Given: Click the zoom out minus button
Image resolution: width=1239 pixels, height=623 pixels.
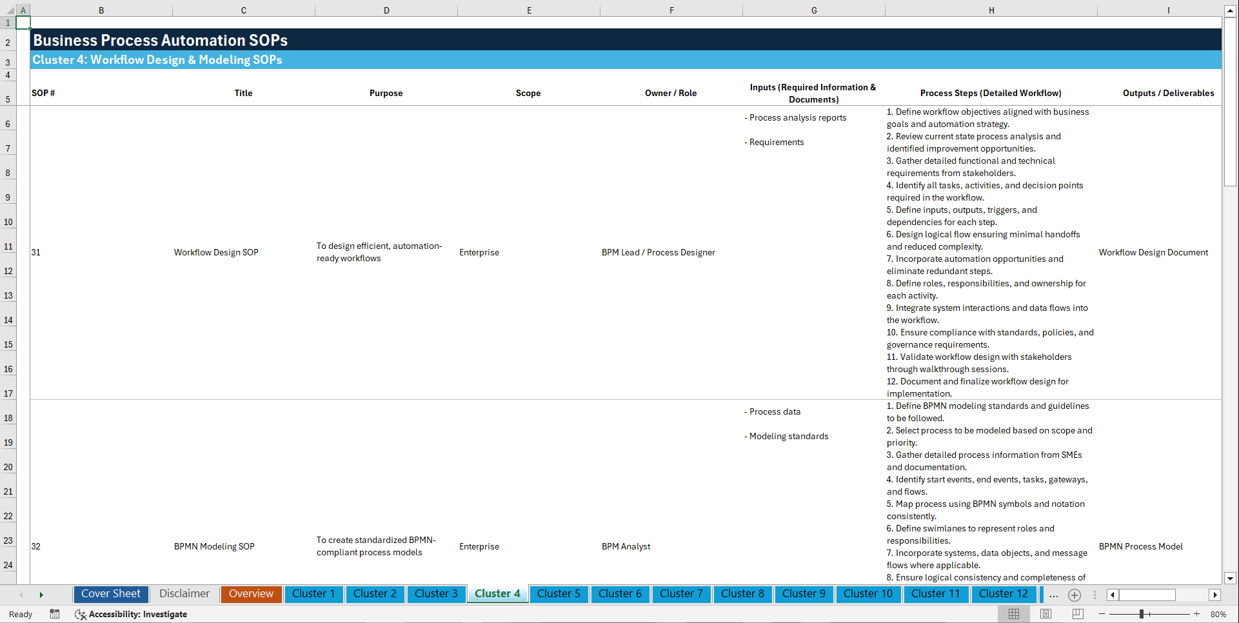Looking at the screenshot, I should (x=1102, y=614).
